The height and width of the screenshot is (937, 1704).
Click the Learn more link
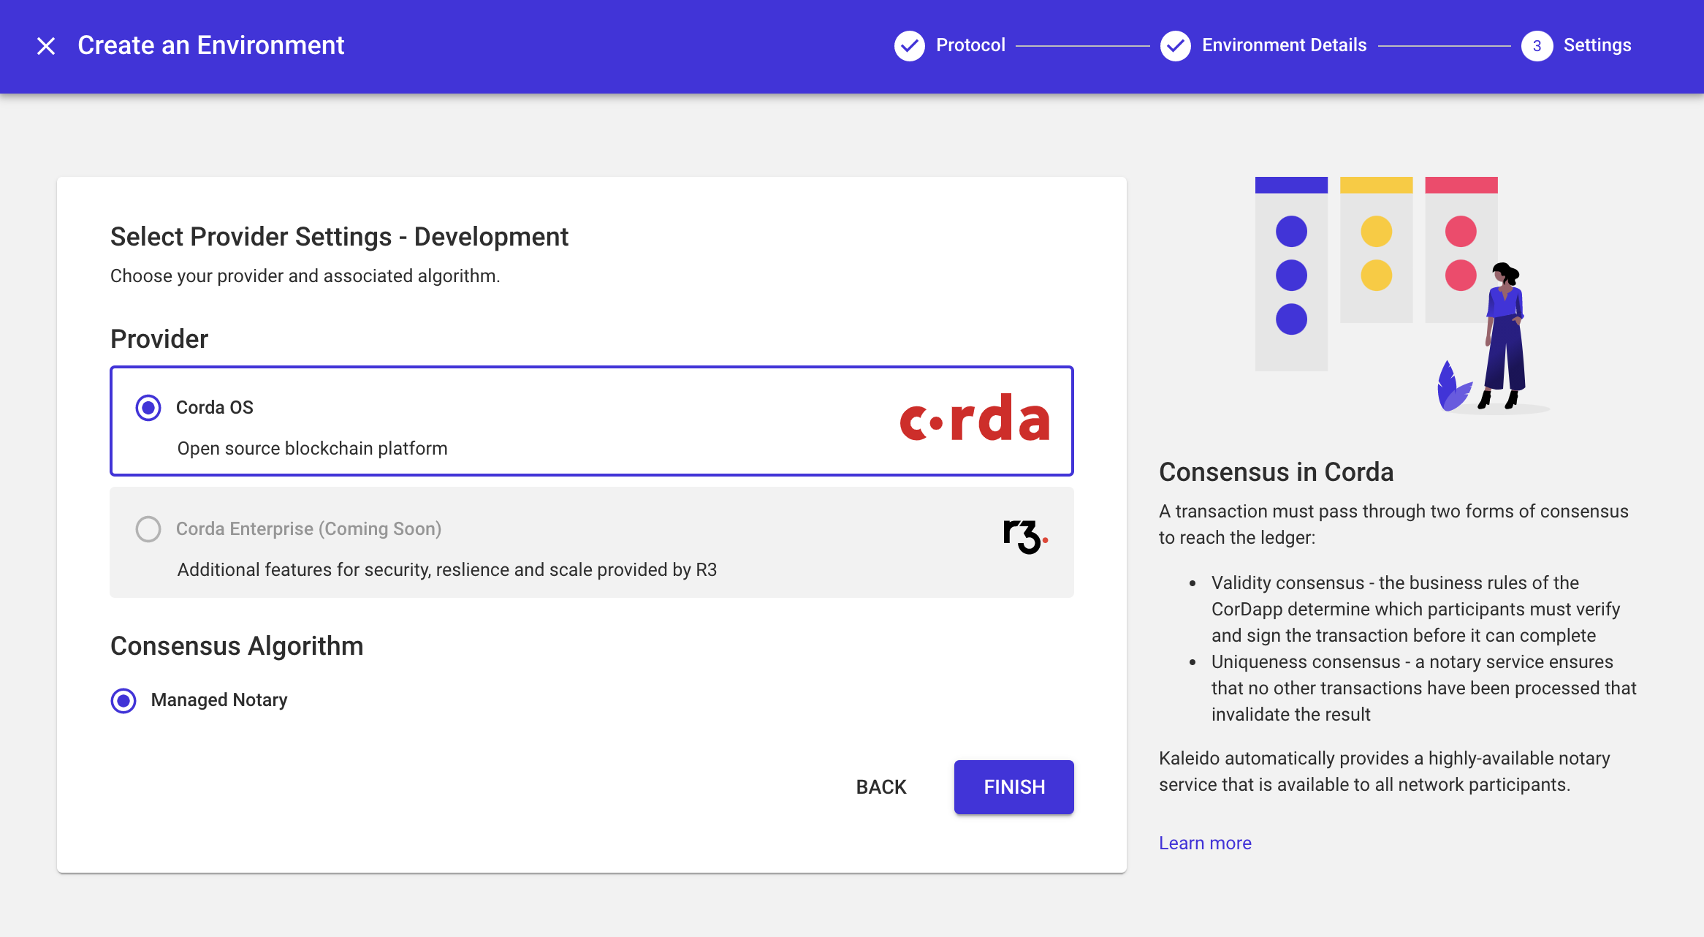tap(1206, 843)
